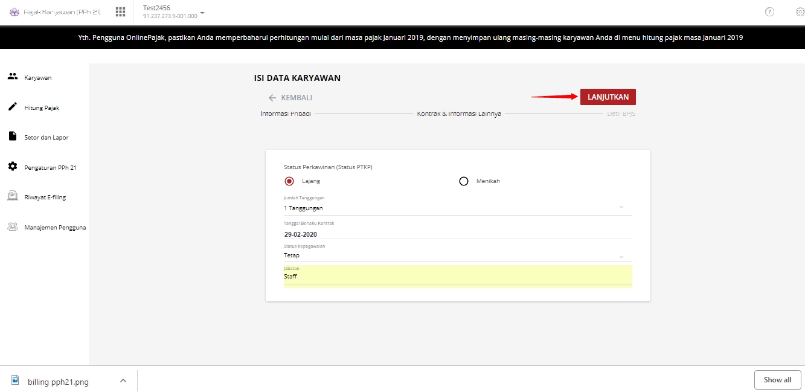
Task: Open Pengaturan PPh 21 gear icon
Action: coord(13,166)
